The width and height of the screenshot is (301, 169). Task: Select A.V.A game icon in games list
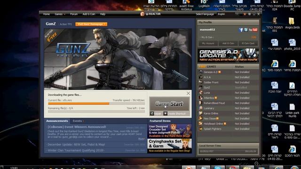(201, 77)
